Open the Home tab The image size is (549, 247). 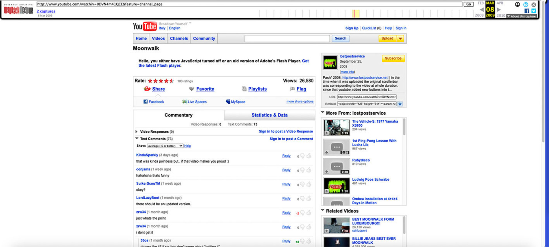141,39
